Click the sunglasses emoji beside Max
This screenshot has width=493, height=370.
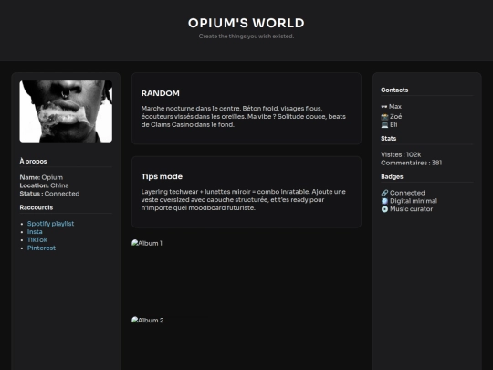click(384, 107)
